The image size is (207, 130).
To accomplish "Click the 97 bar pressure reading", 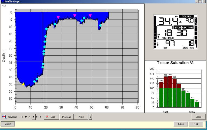I will click(x=170, y=43).
